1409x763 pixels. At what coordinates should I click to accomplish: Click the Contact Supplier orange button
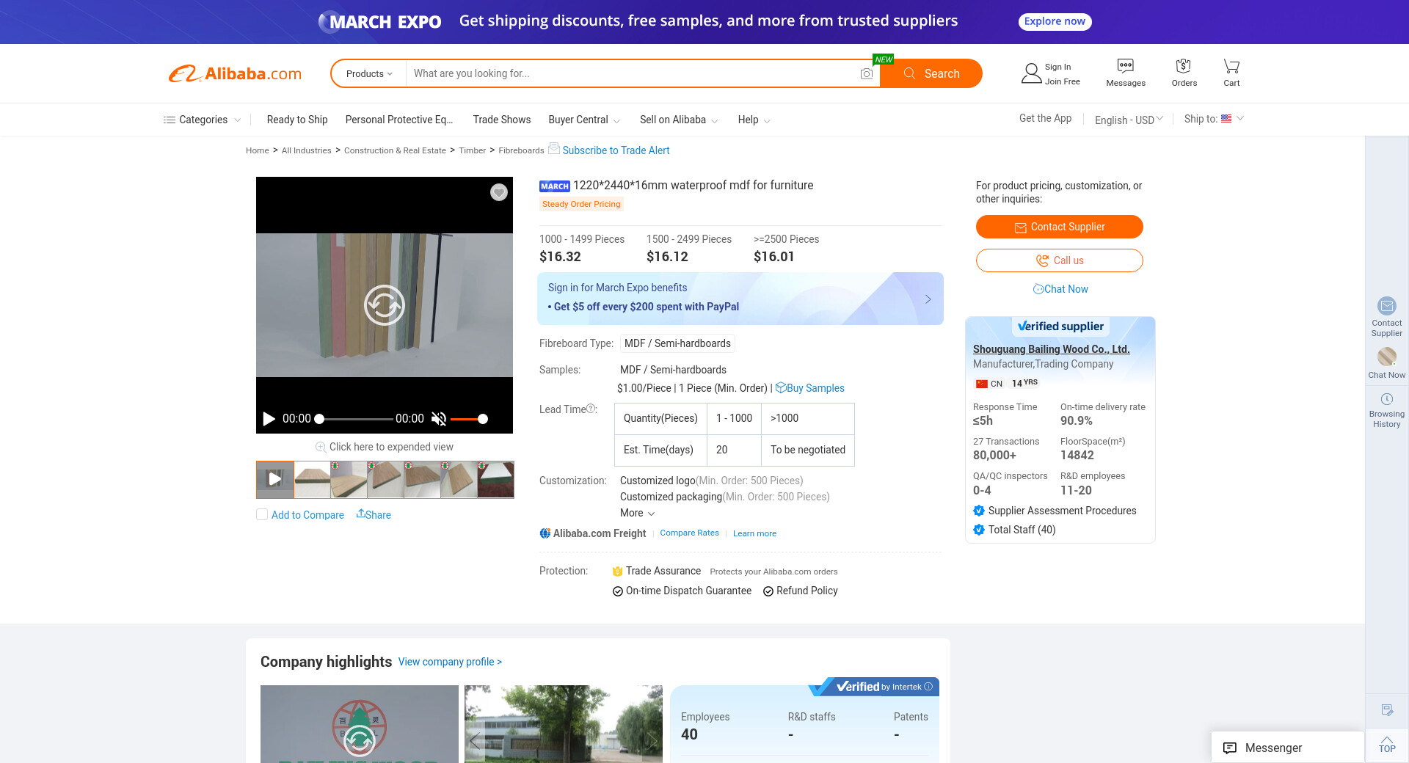pyautogui.click(x=1059, y=227)
